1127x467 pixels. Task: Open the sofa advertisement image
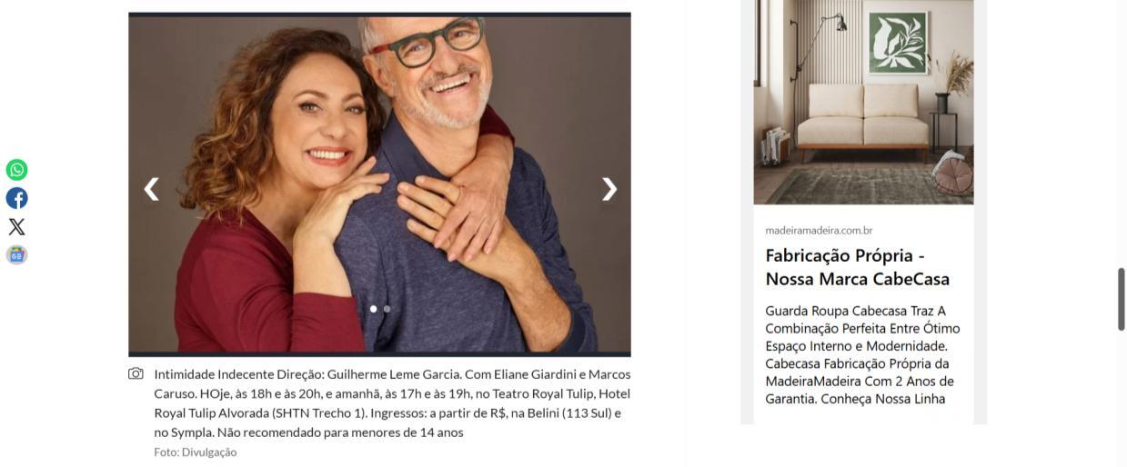pos(863,102)
